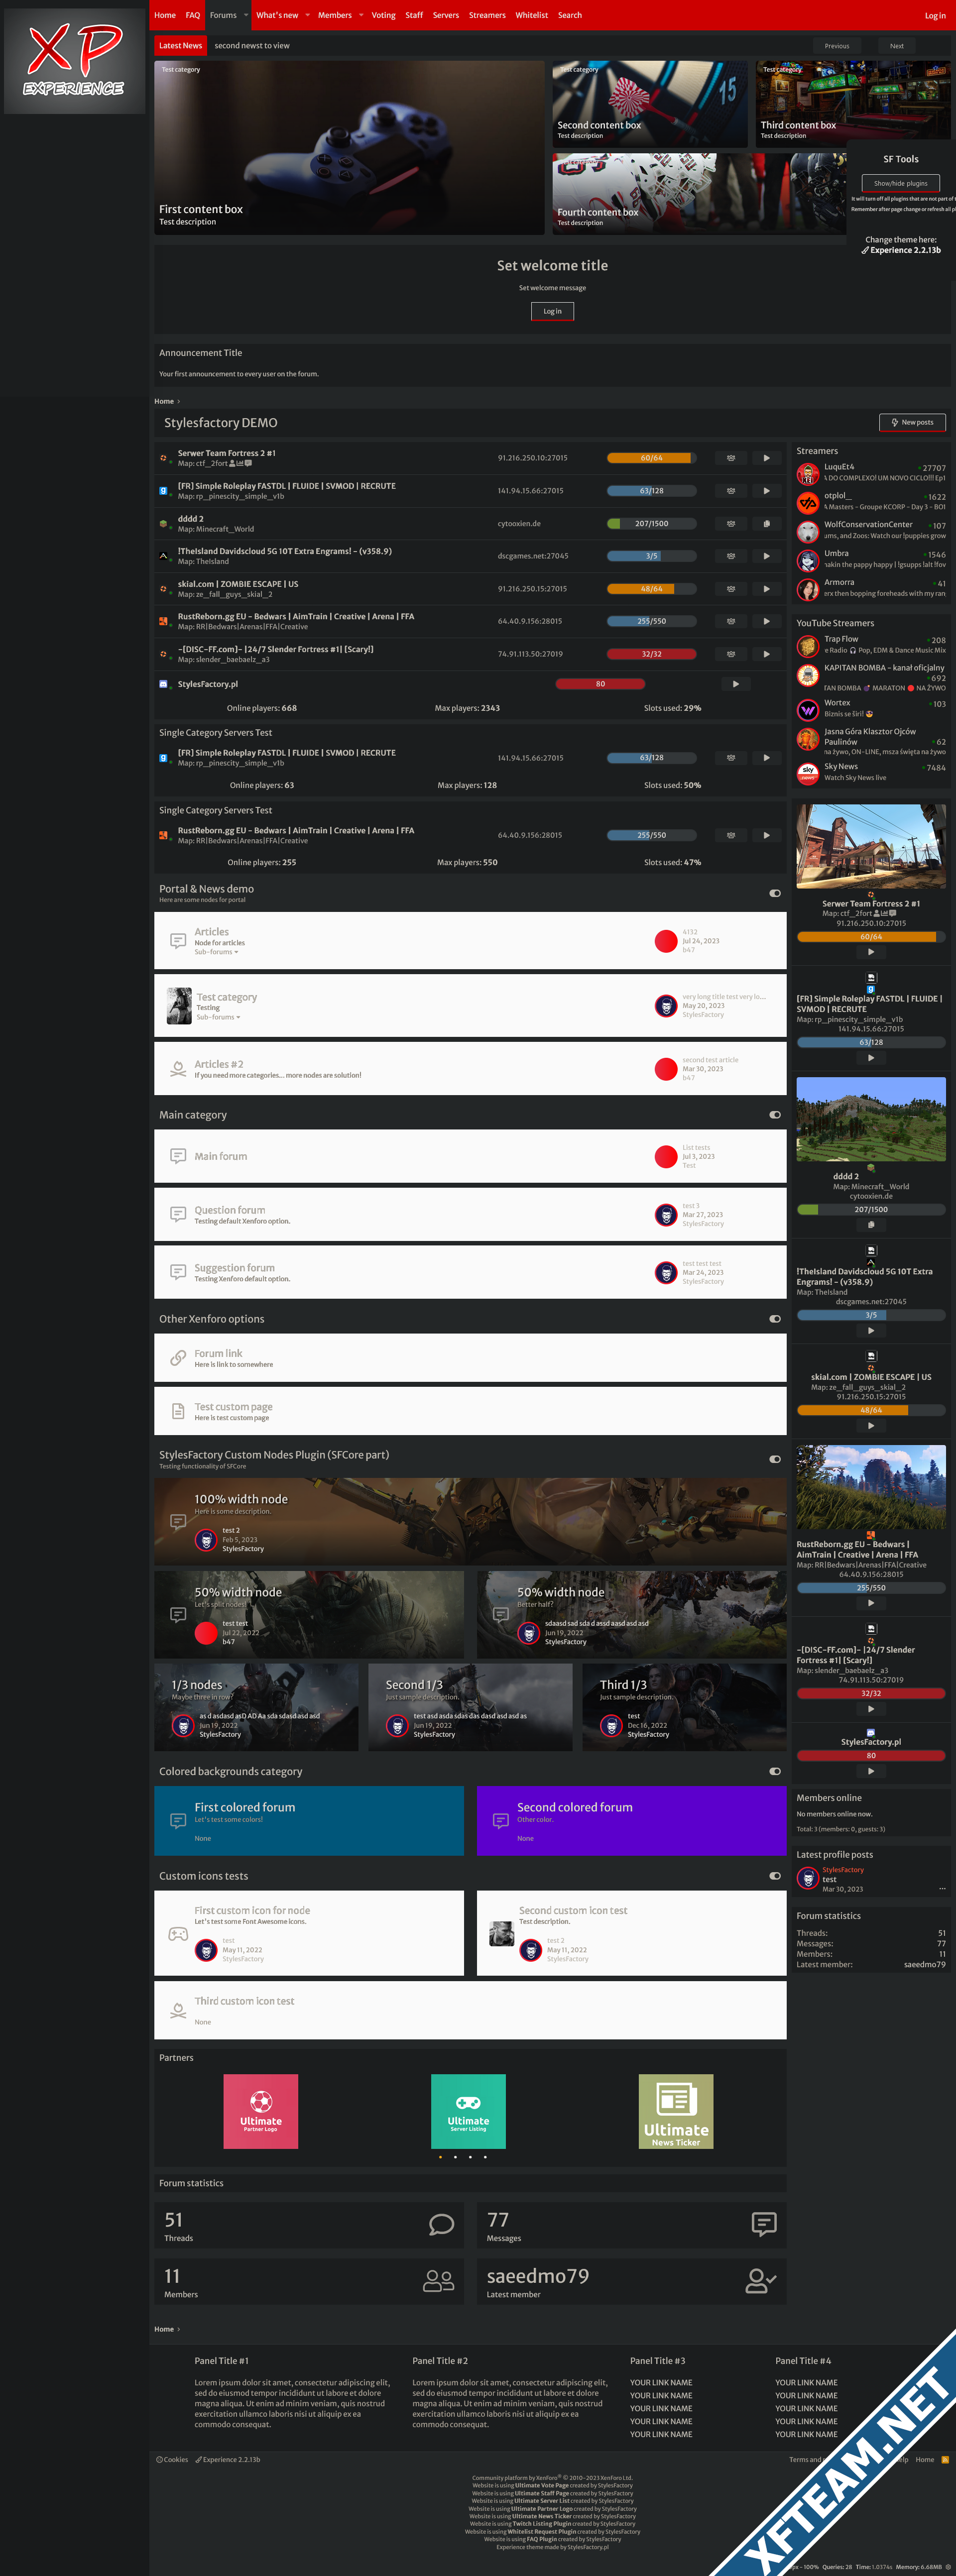Click the Next news button
The image size is (956, 2576).
tap(897, 45)
